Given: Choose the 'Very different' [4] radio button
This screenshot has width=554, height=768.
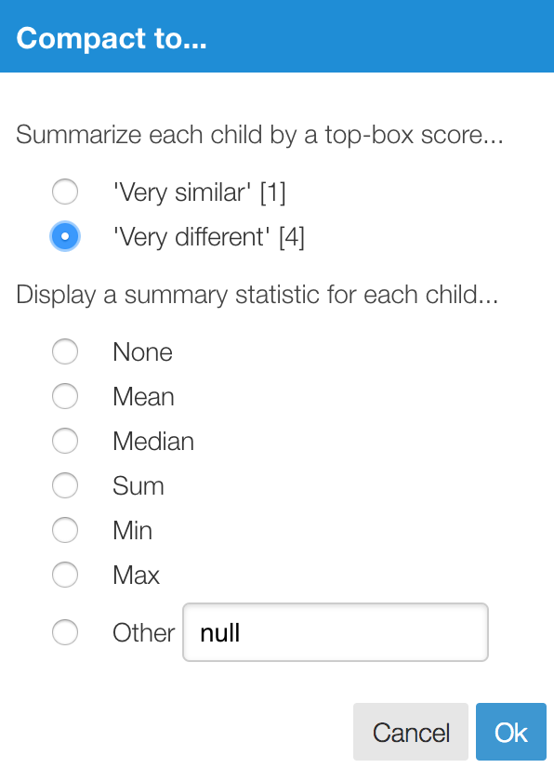Looking at the screenshot, I should pyautogui.click(x=65, y=236).
